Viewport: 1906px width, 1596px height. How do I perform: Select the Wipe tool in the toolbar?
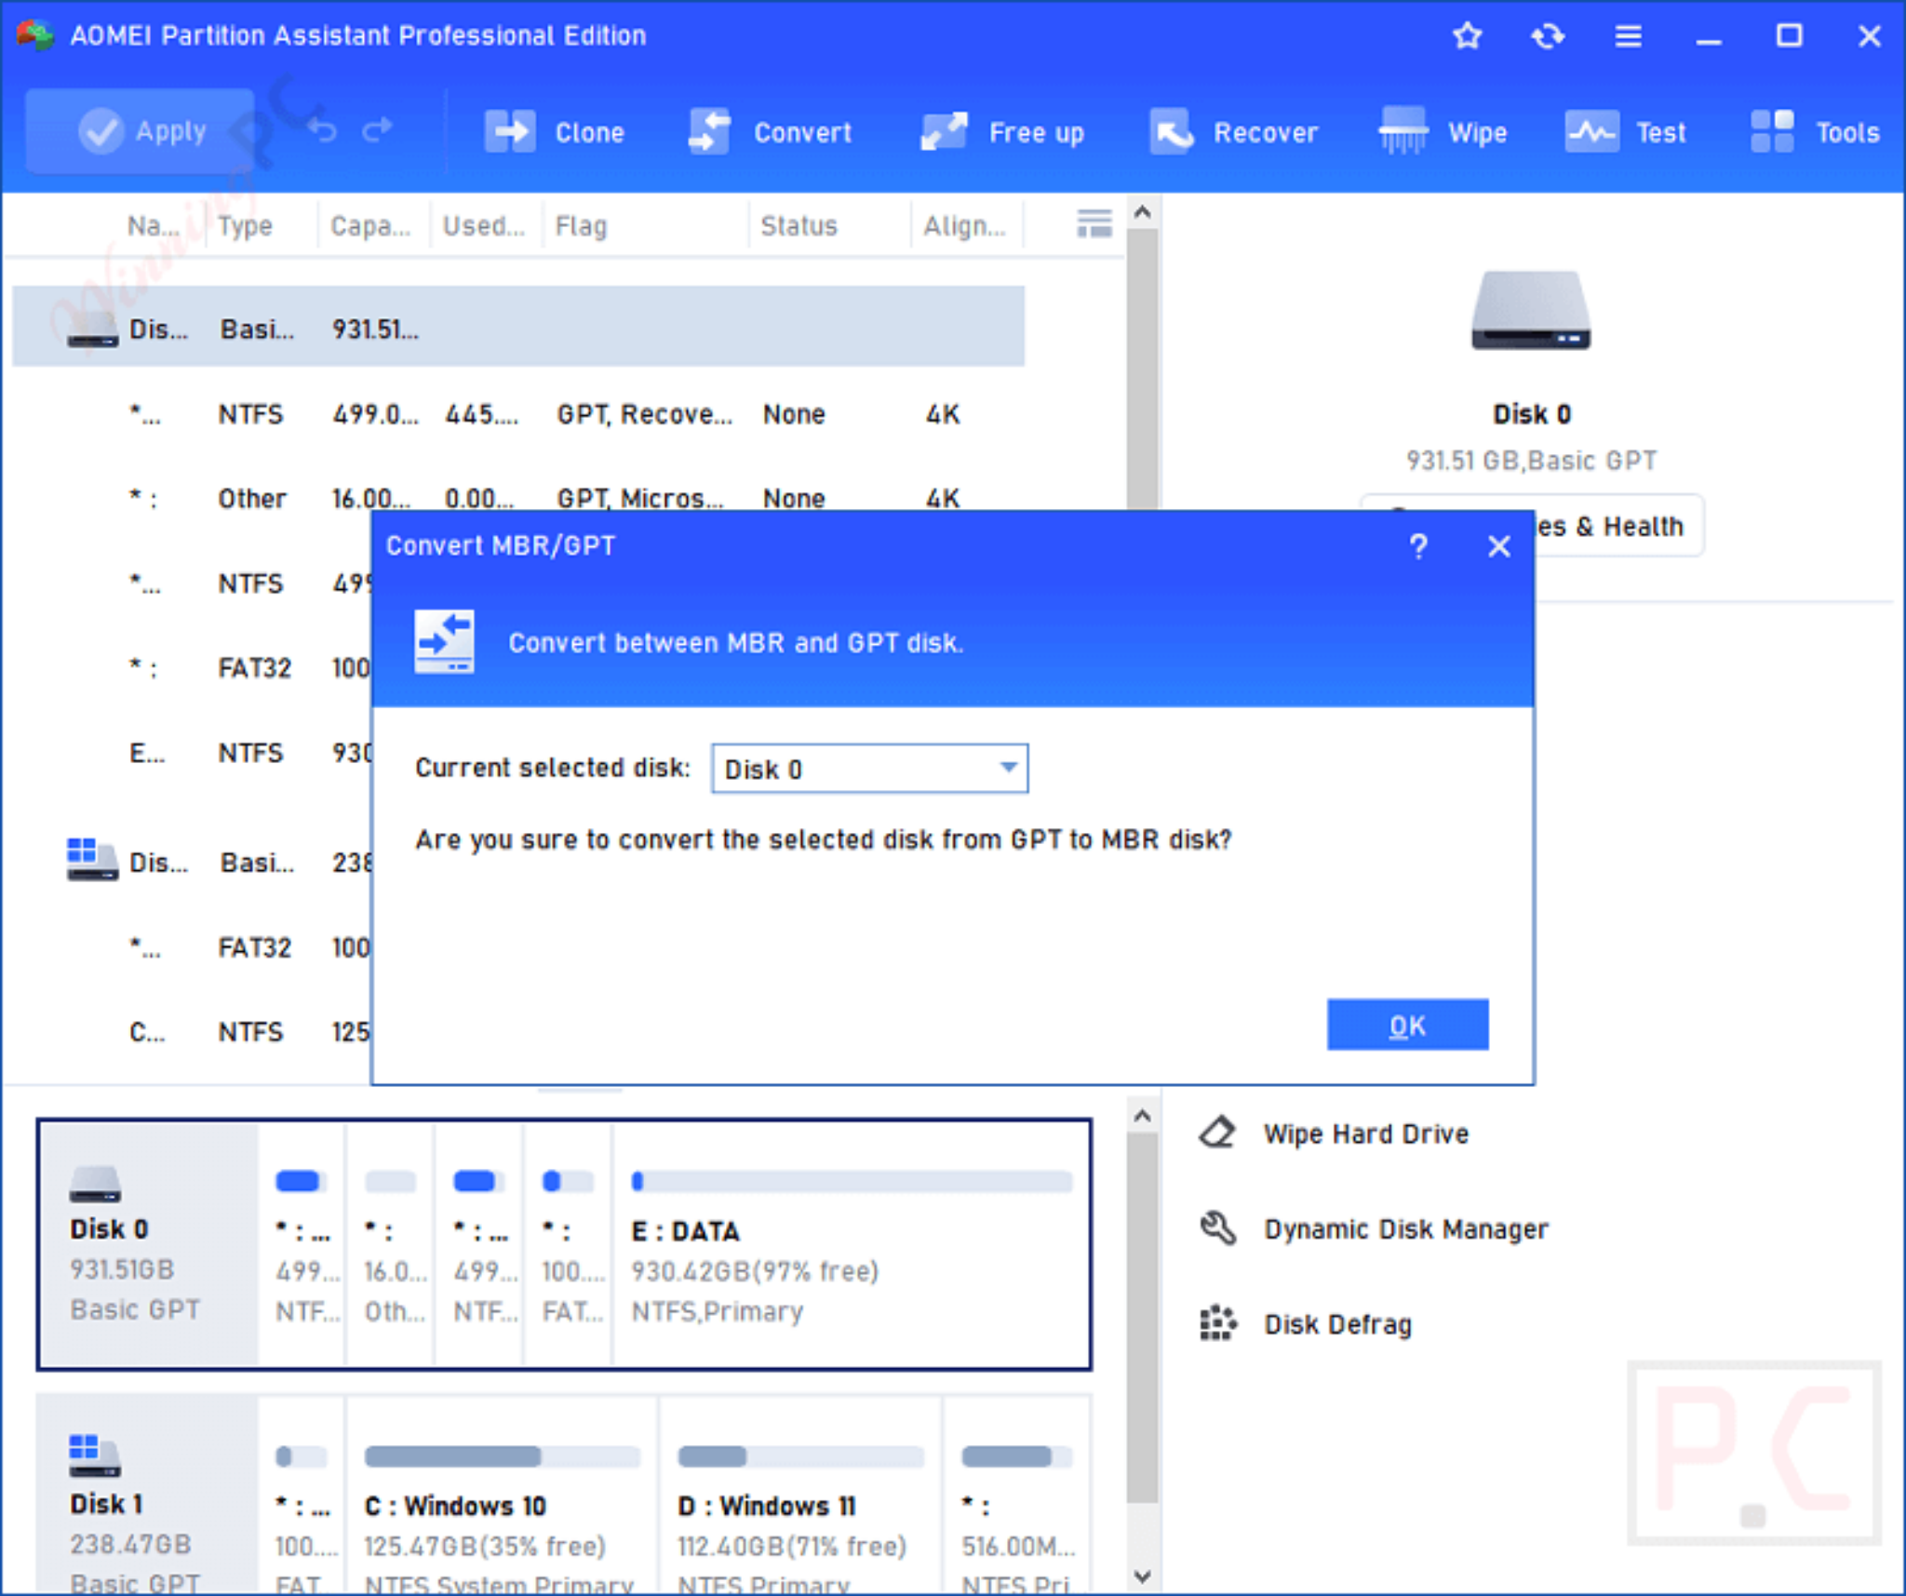pyautogui.click(x=1444, y=131)
